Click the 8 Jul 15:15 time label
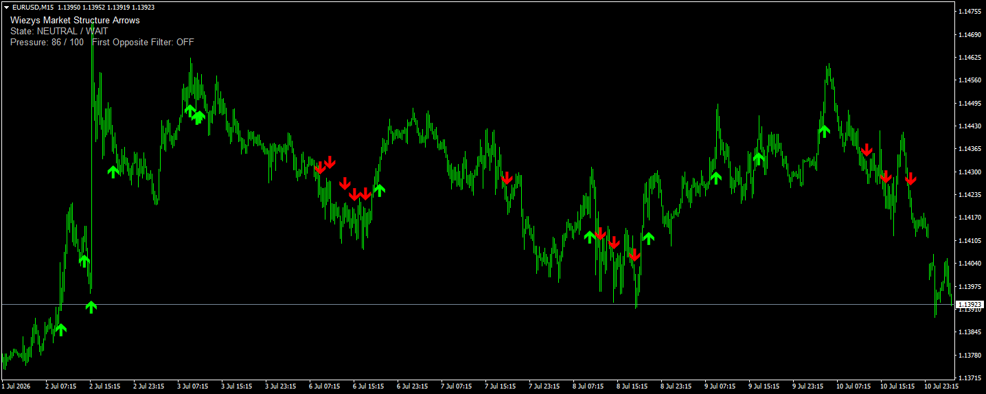This screenshot has width=986, height=394. point(632,386)
